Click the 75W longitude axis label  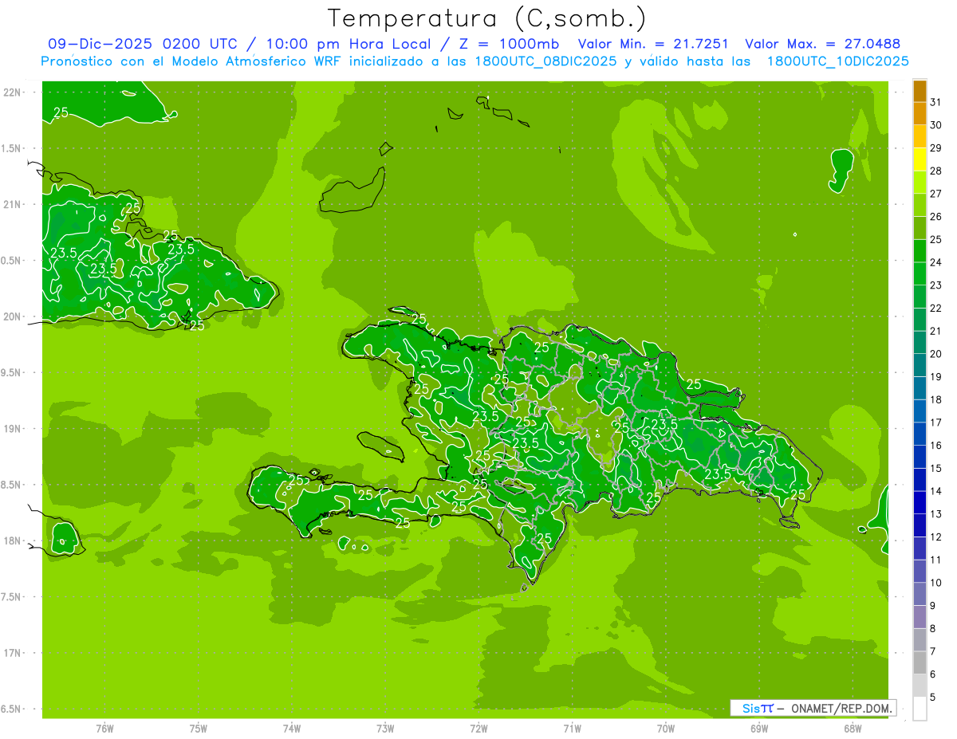pyautogui.click(x=198, y=728)
